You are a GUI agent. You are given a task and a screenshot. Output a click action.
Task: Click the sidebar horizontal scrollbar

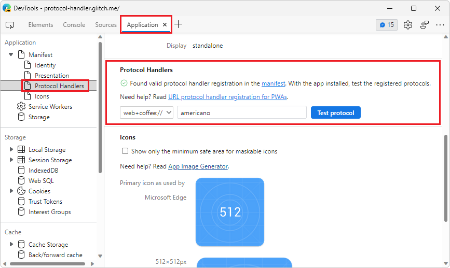click(47, 264)
